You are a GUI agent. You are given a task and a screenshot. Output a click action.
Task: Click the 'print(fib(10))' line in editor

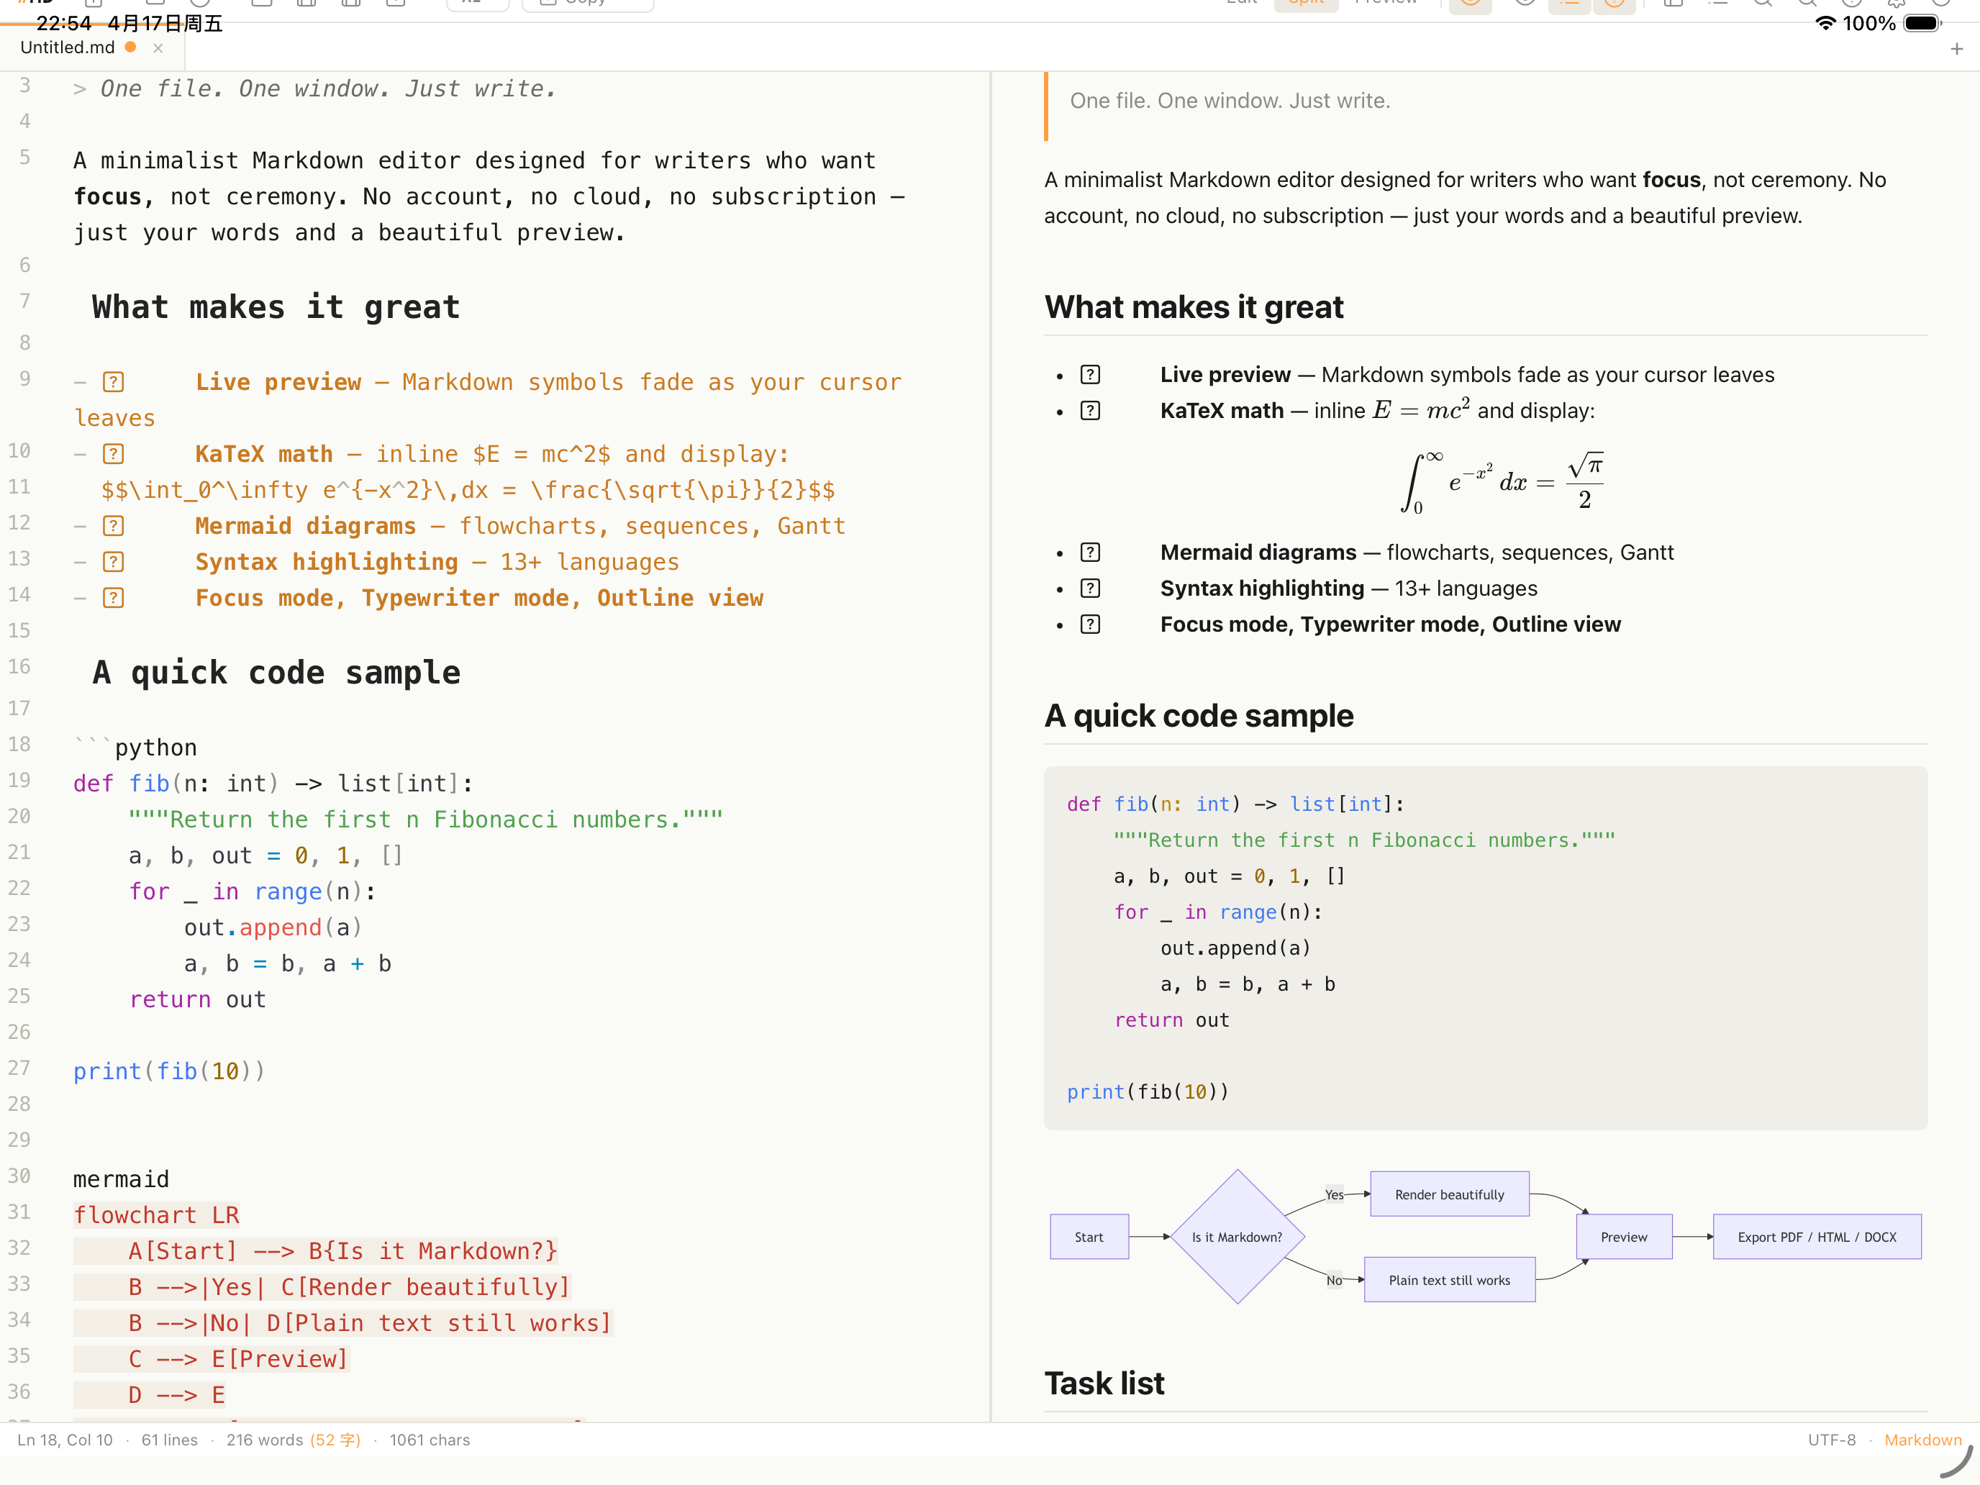169,1071
